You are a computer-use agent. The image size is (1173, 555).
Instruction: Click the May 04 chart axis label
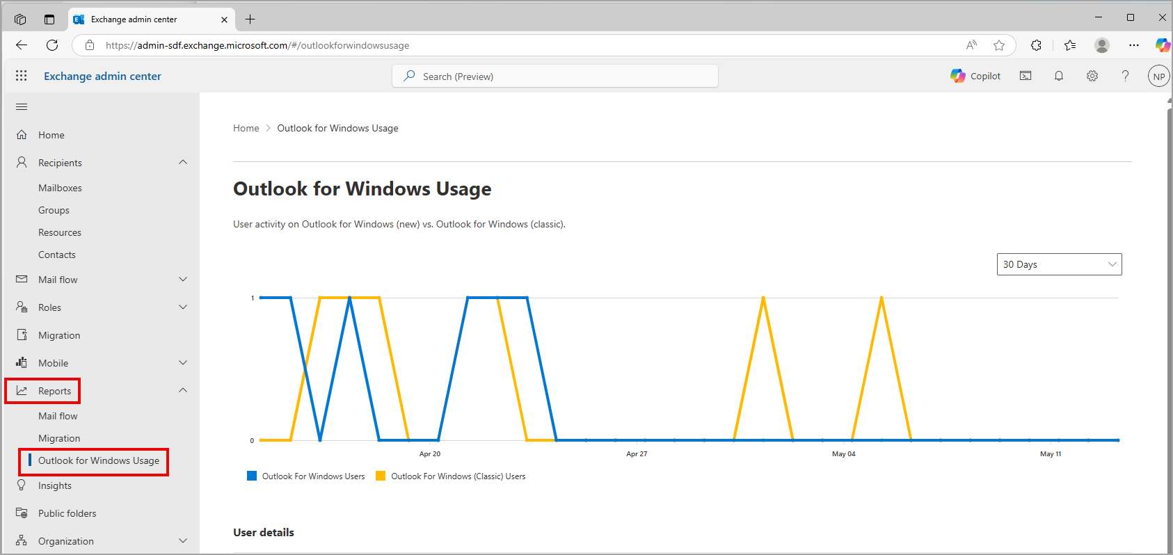click(844, 454)
